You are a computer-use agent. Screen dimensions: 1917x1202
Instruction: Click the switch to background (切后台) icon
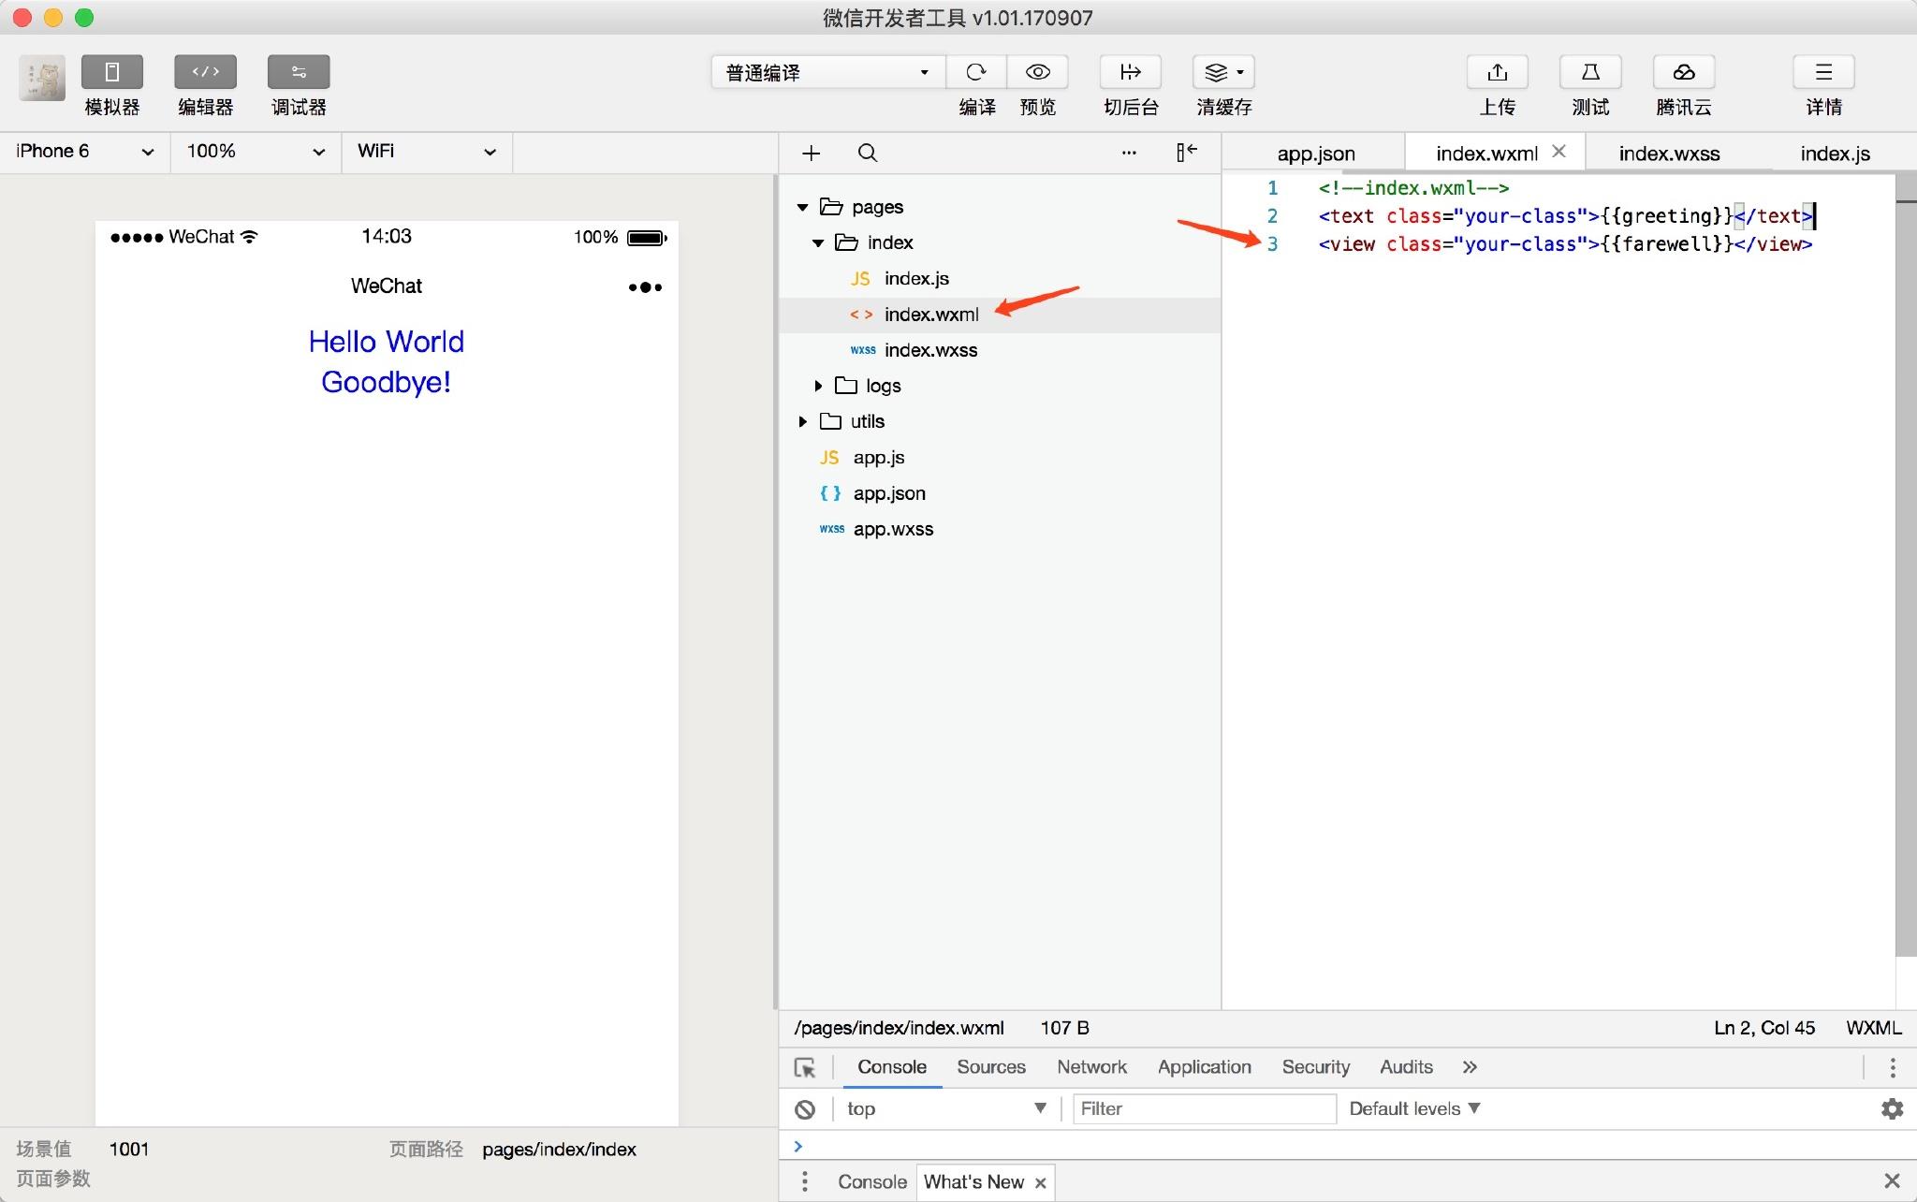click(x=1131, y=72)
